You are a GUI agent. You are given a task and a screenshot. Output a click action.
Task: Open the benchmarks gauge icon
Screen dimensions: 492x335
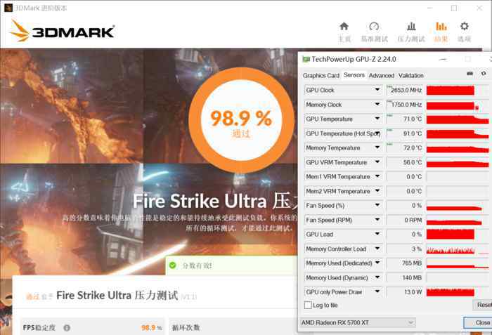374,27
